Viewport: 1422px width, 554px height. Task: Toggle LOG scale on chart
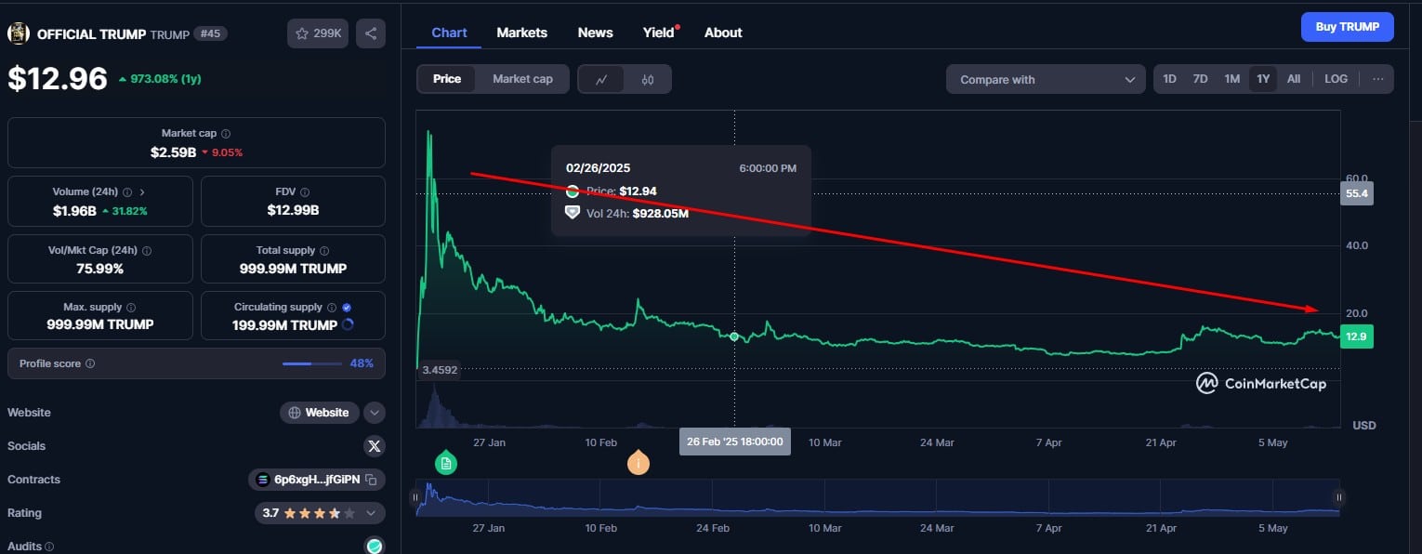[1336, 79]
